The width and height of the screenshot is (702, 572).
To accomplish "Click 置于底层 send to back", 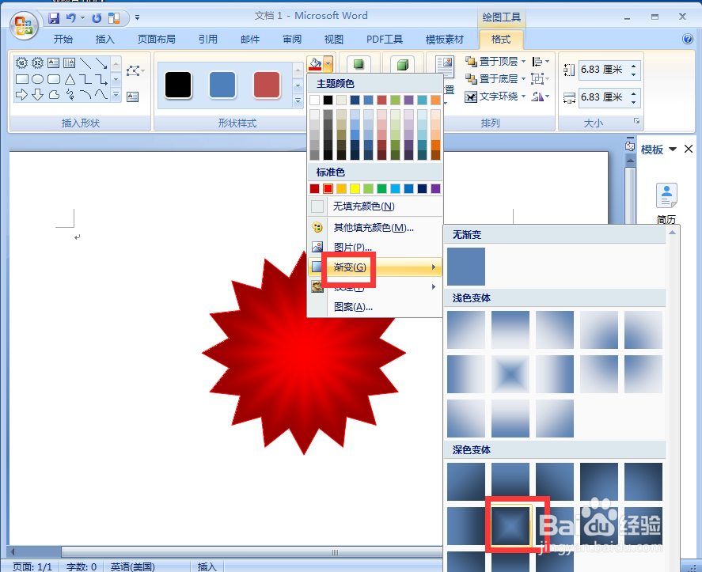I will (495, 79).
